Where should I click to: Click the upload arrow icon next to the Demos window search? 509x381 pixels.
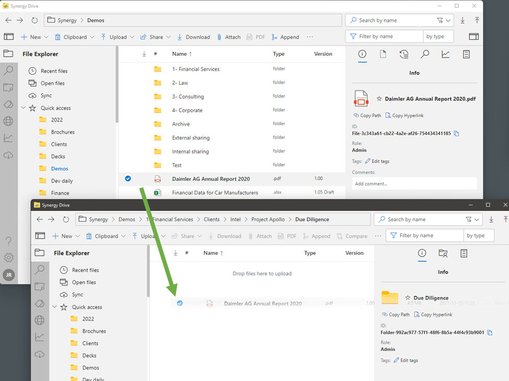tap(477, 20)
